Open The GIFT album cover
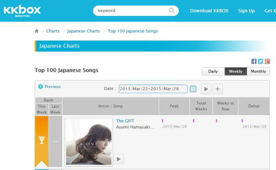 click(89, 142)
